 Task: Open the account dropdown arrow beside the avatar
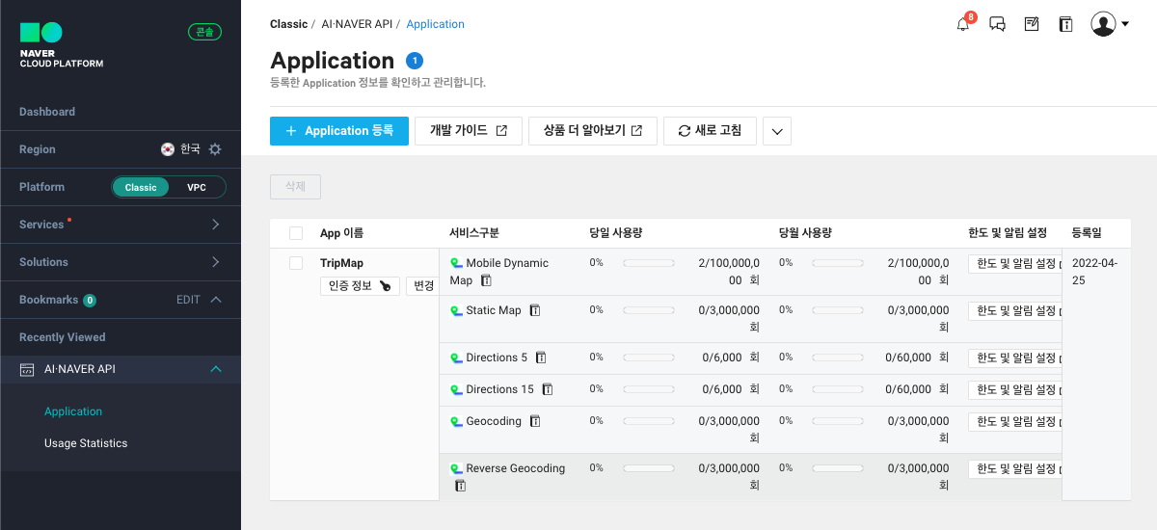point(1125,25)
